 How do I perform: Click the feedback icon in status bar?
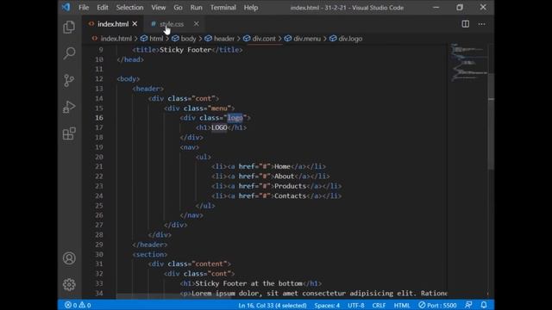pos(468,305)
